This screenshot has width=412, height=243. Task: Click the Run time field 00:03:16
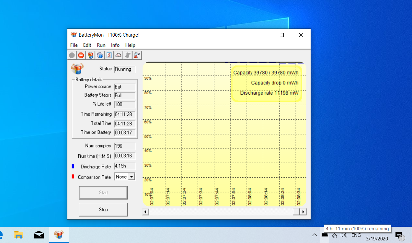coord(125,156)
